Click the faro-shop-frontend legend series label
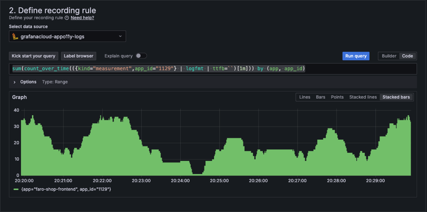The height and width of the screenshot is (212, 427). click(66, 189)
